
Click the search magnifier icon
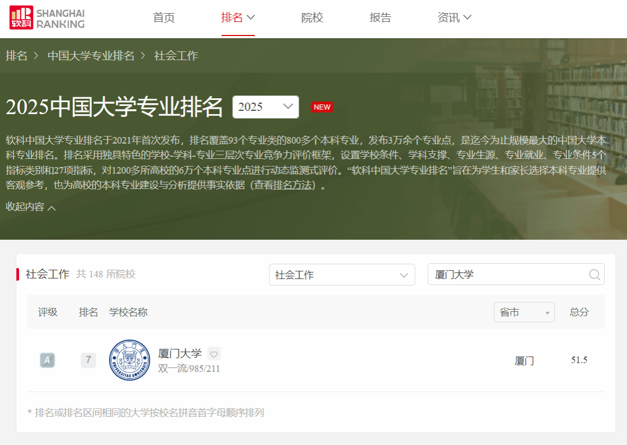pos(594,275)
